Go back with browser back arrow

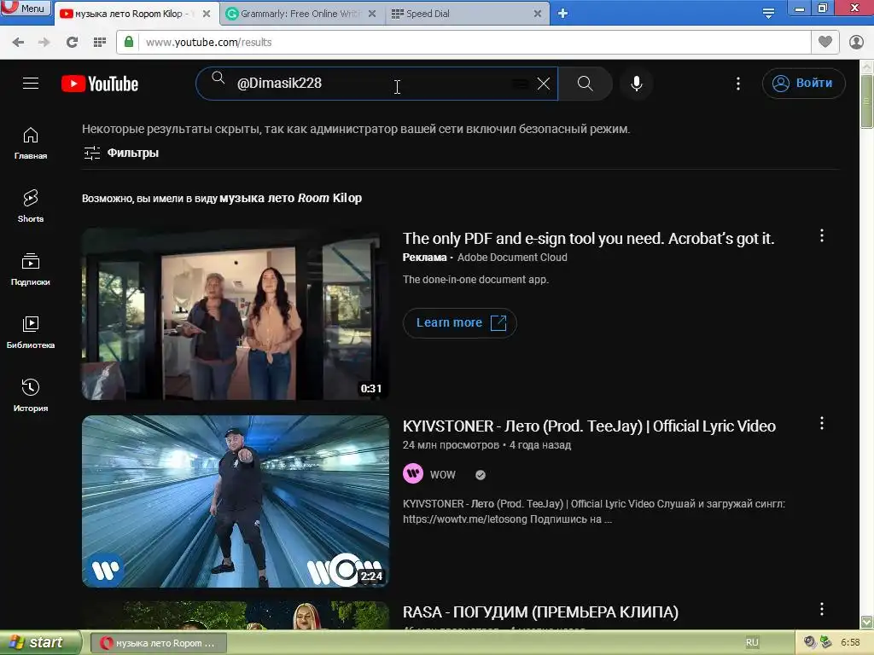click(x=18, y=43)
